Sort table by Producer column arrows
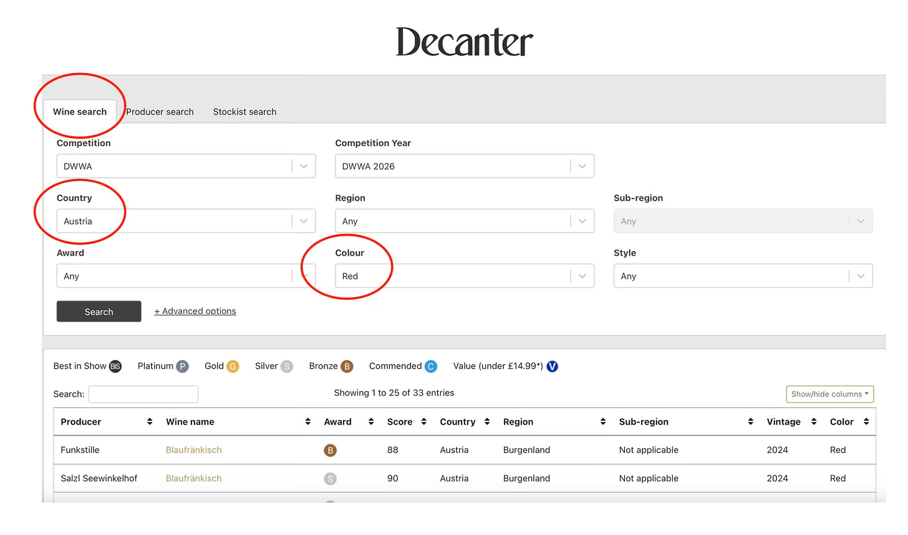The width and height of the screenshot is (908, 535). [150, 422]
